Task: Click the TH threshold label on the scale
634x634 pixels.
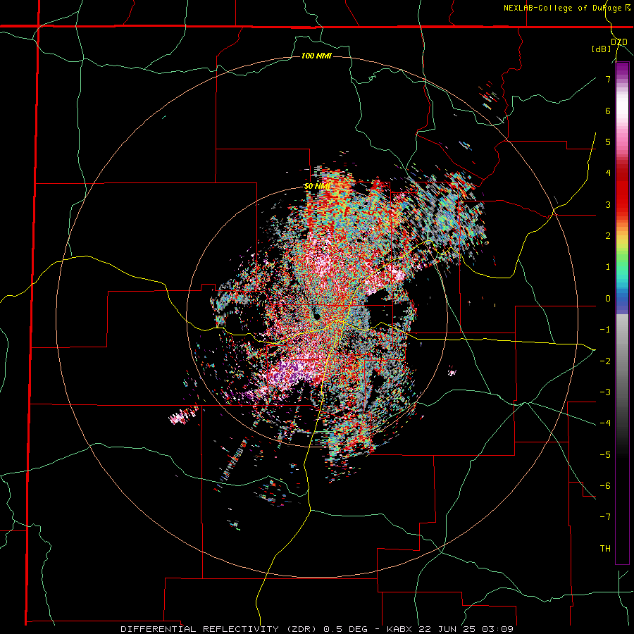Action: [605, 548]
